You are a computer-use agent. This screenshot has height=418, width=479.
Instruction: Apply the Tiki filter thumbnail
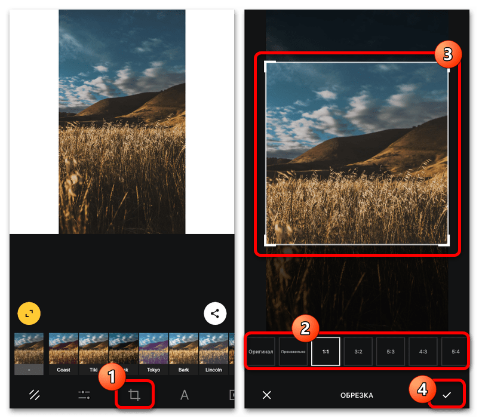94,354
